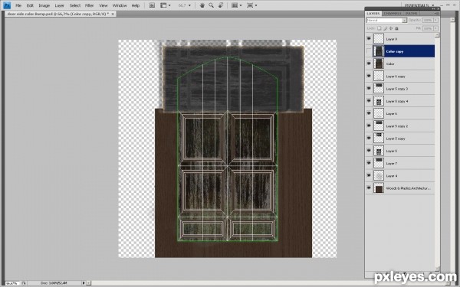Click the Layers panel scroll down arrow

coord(437,269)
